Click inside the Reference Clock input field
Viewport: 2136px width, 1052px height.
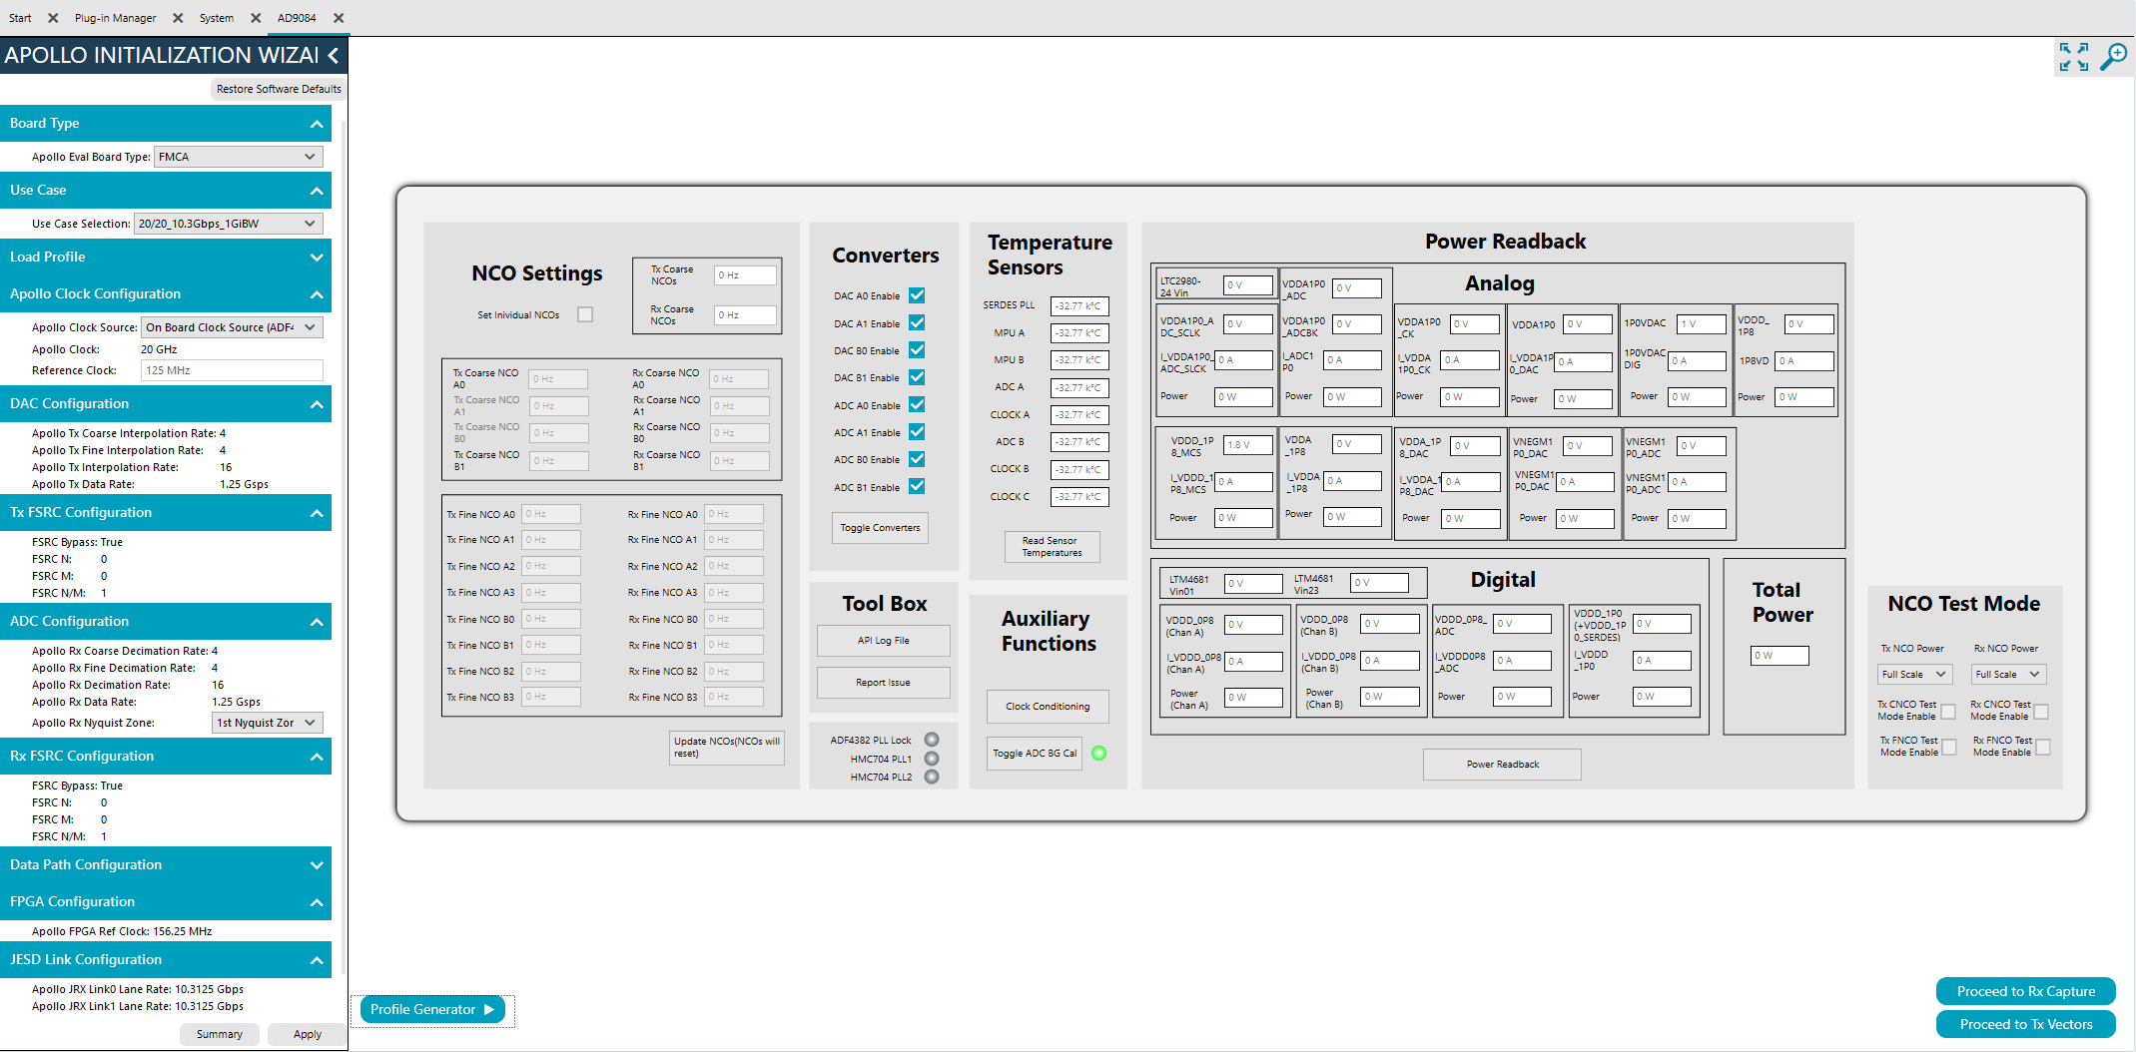point(232,370)
